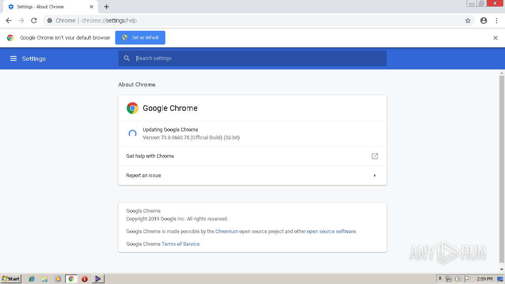This screenshot has height=284, width=505.
Task: Click the Chrome site info icon in address bar
Action: click(50, 21)
